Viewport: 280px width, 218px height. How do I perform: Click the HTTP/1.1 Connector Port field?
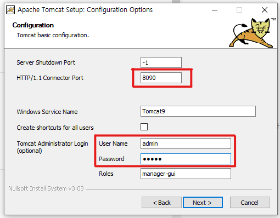pos(161,78)
